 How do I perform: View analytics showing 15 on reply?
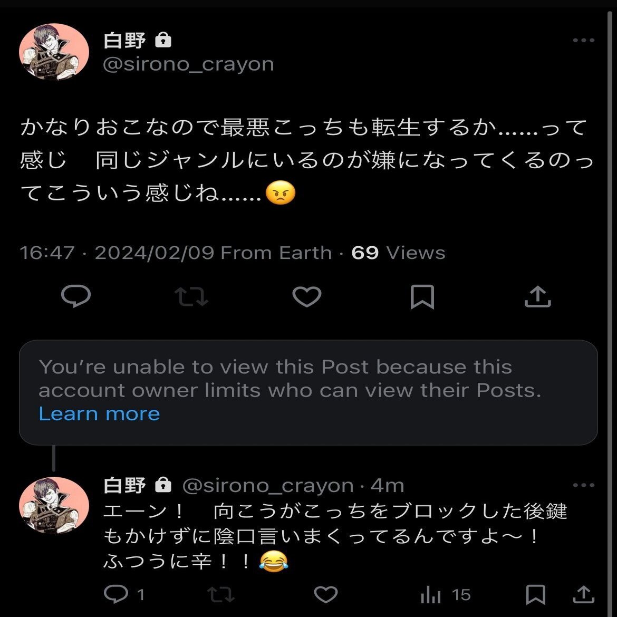coord(445,595)
